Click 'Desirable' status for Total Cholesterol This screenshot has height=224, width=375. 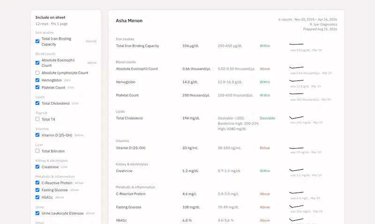coord(267,118)
